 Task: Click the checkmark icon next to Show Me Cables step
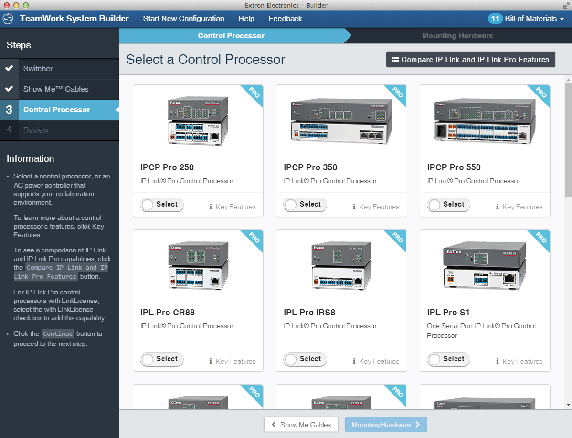point(9,89)
